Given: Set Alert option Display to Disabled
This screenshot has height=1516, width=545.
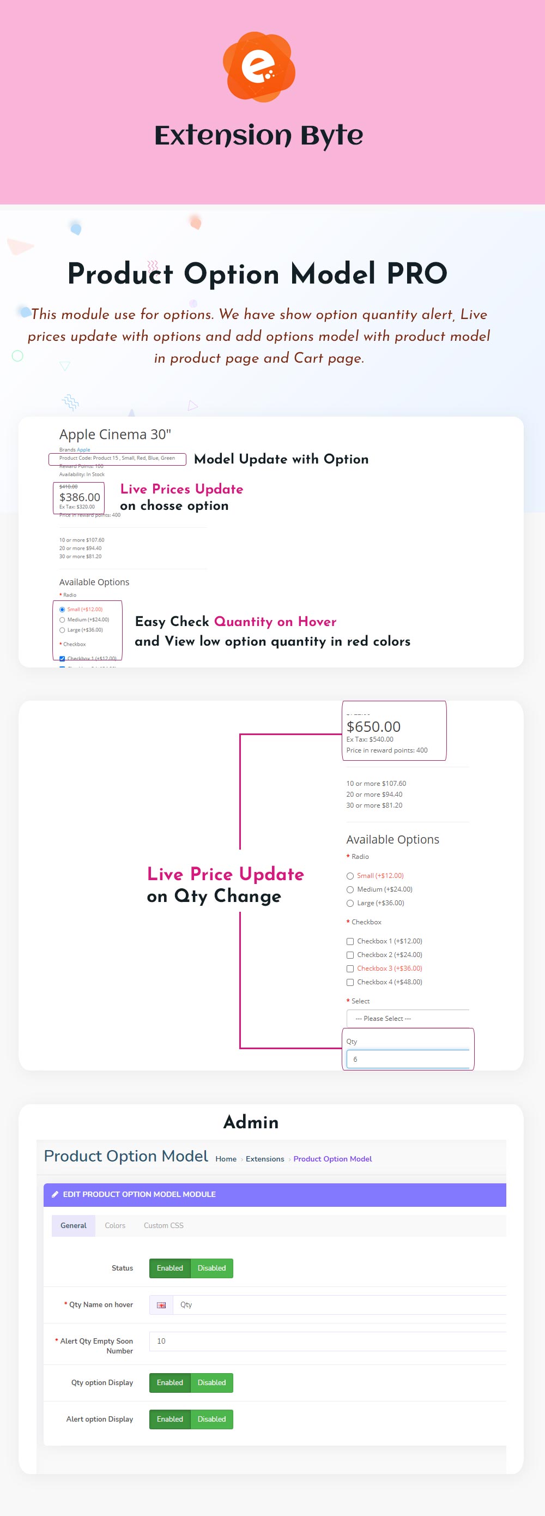Looking at the screenshot, I should (x=211, y=1419).
